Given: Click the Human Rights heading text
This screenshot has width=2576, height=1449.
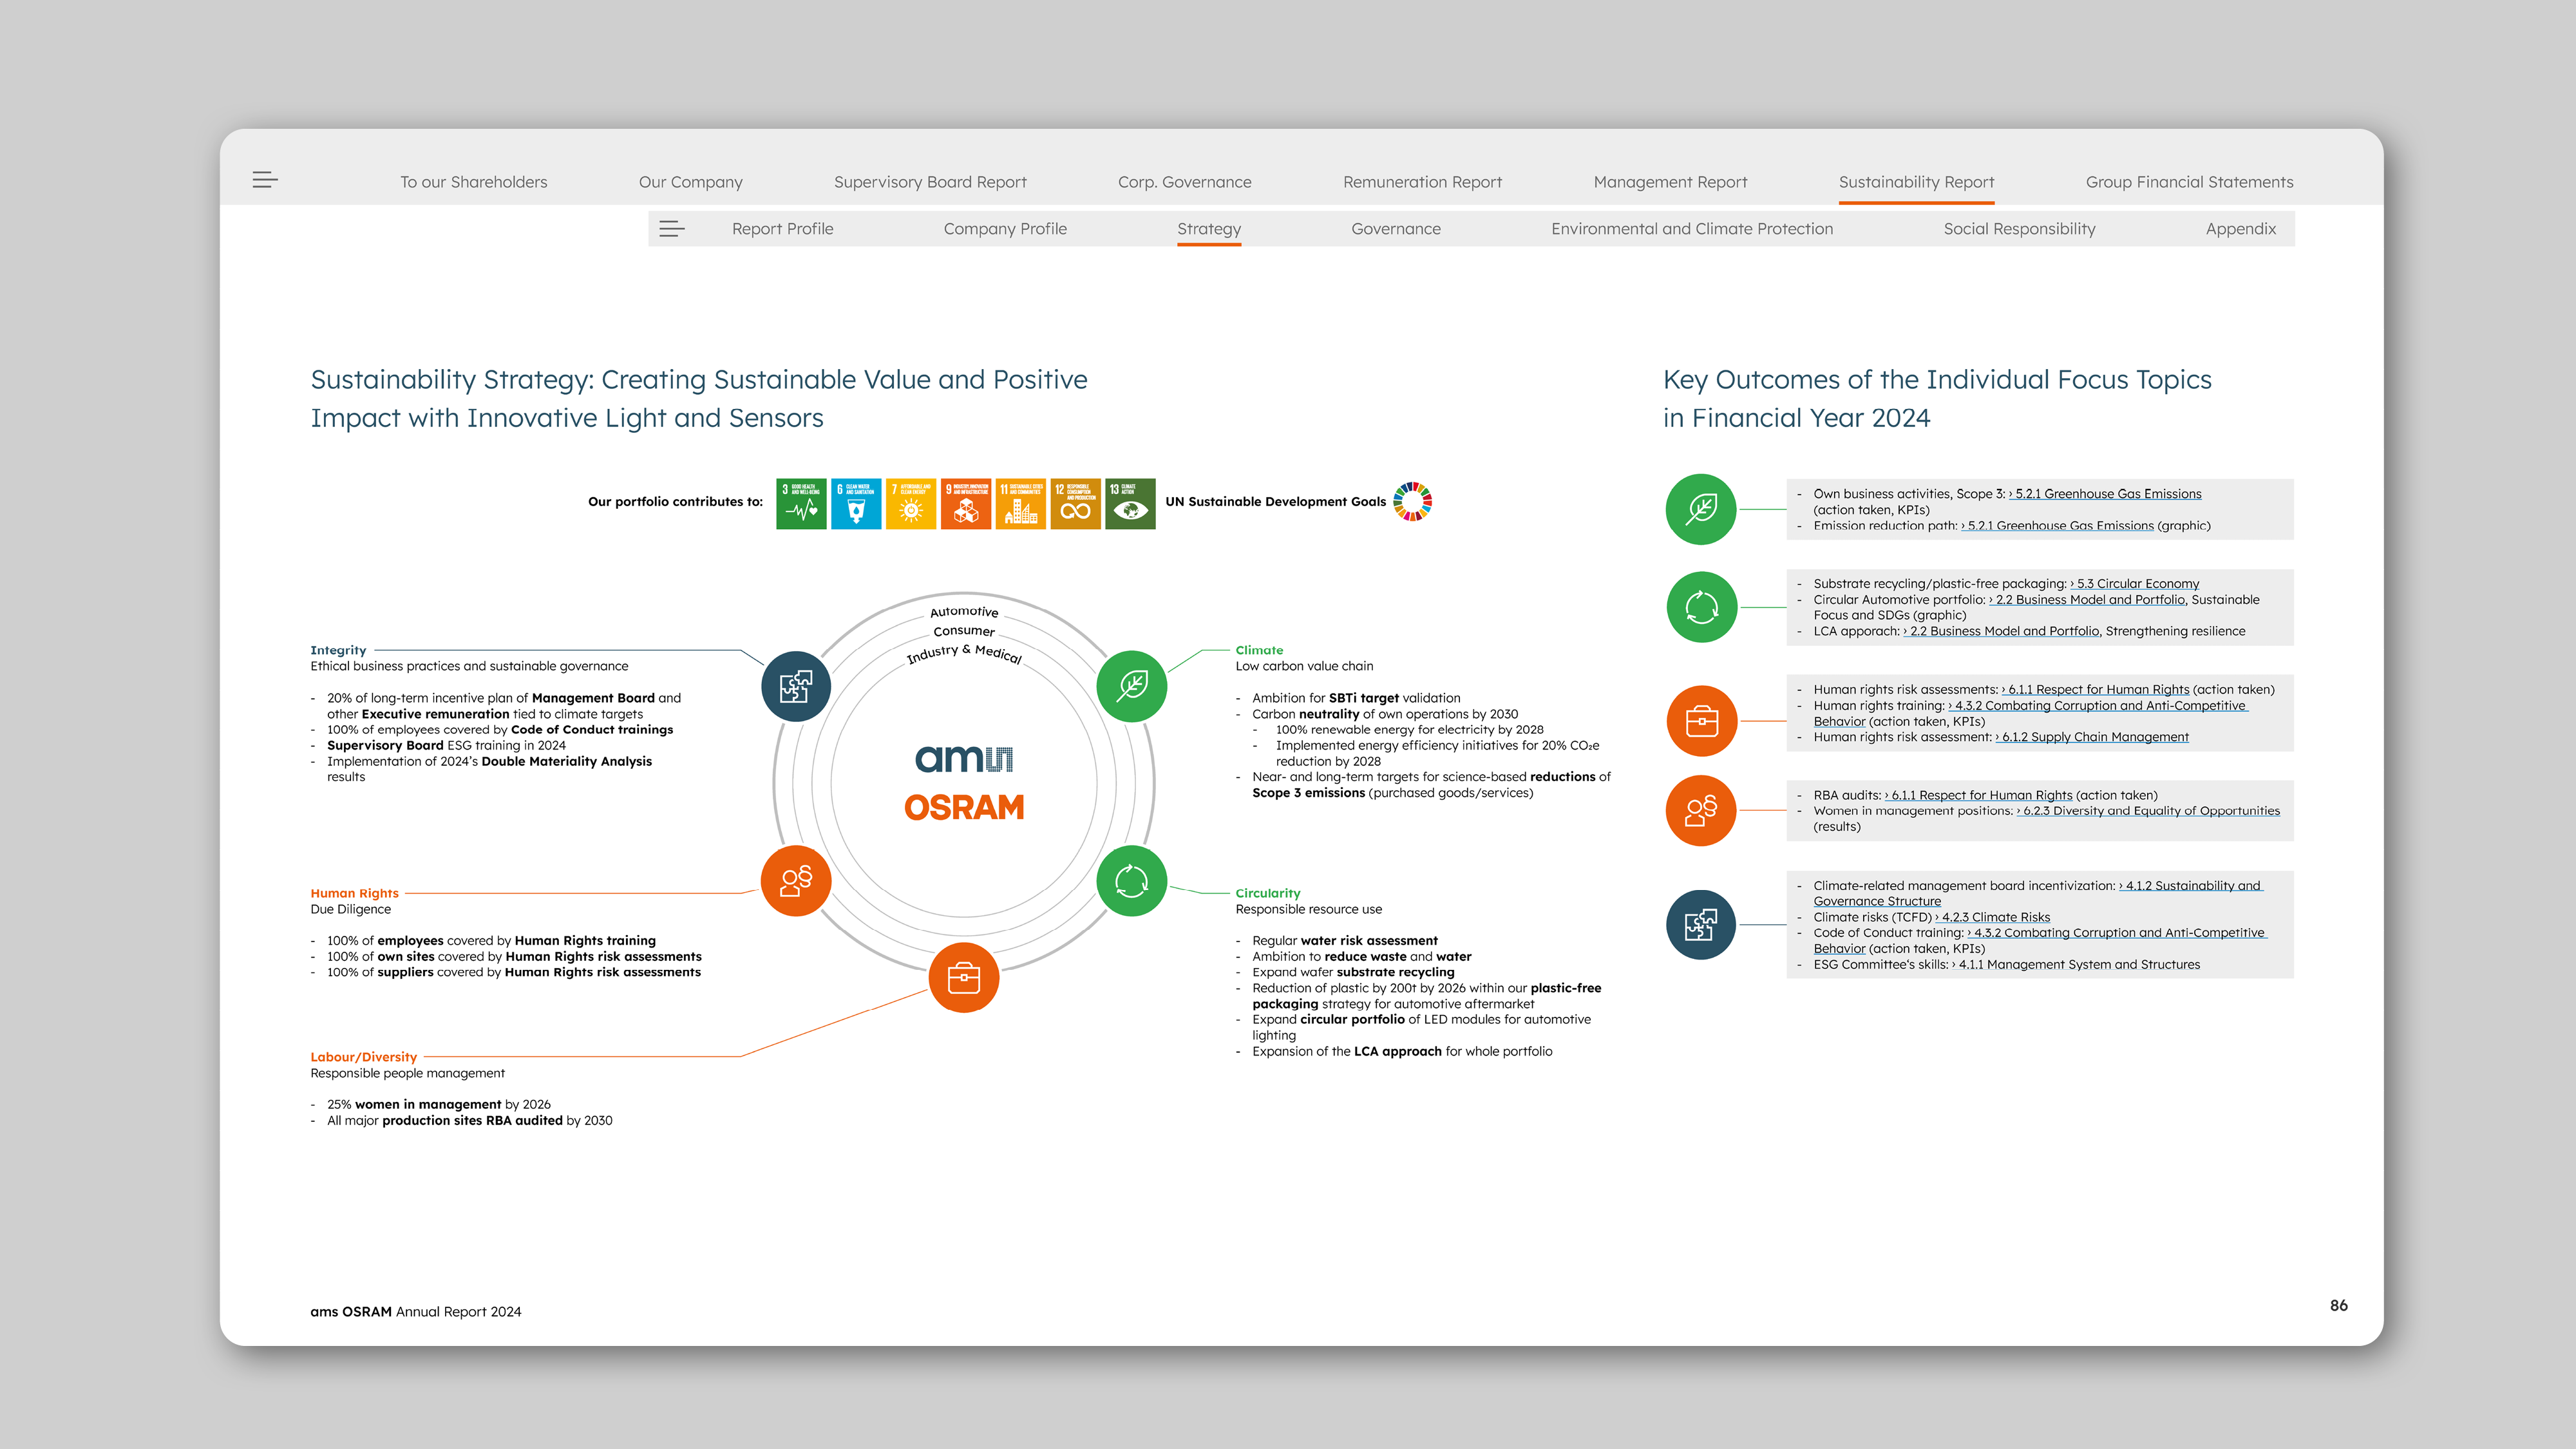Looking at the screenshot, I should 354,893.
